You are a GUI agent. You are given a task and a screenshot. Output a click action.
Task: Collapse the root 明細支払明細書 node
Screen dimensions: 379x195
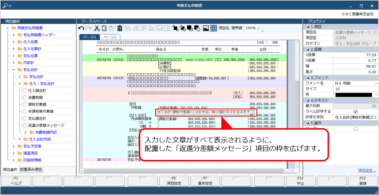tap(8, 28)
